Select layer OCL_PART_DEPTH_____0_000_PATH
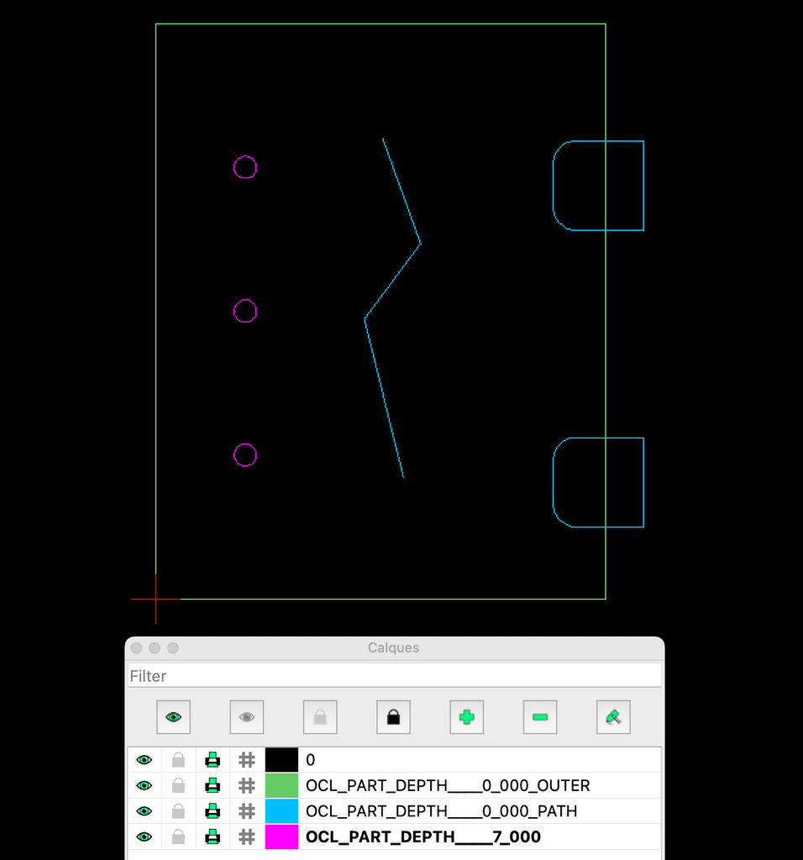The width and height of the screenshot is (803, 860). point(441,811)
